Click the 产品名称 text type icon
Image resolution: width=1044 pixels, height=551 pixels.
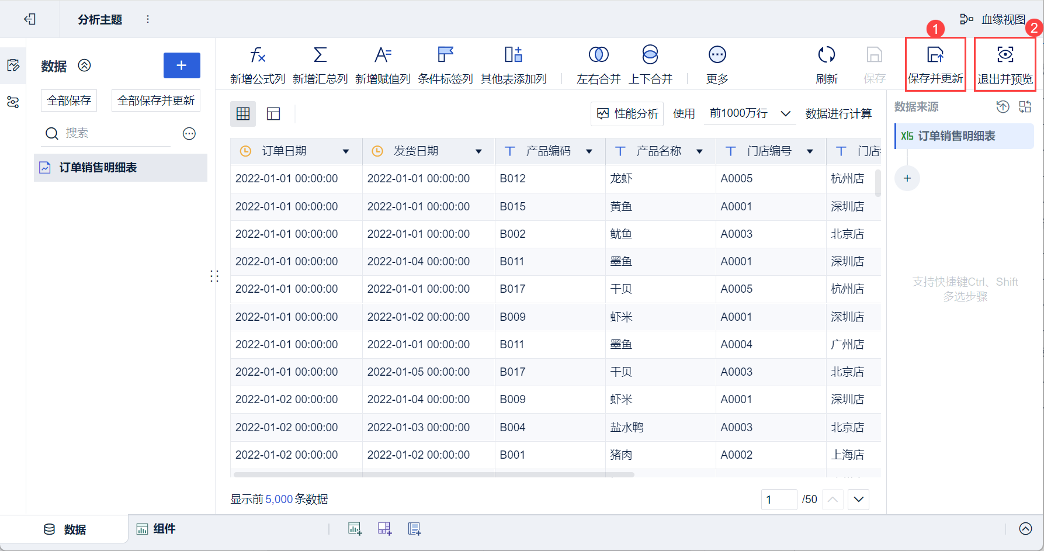tap(620, 151)
